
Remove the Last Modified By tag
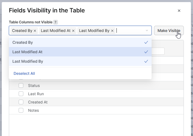click(x=112, y=31)
